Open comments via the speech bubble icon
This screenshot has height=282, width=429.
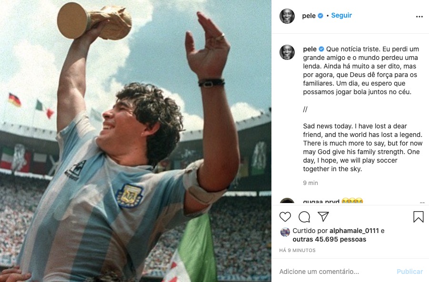(304, 216)
